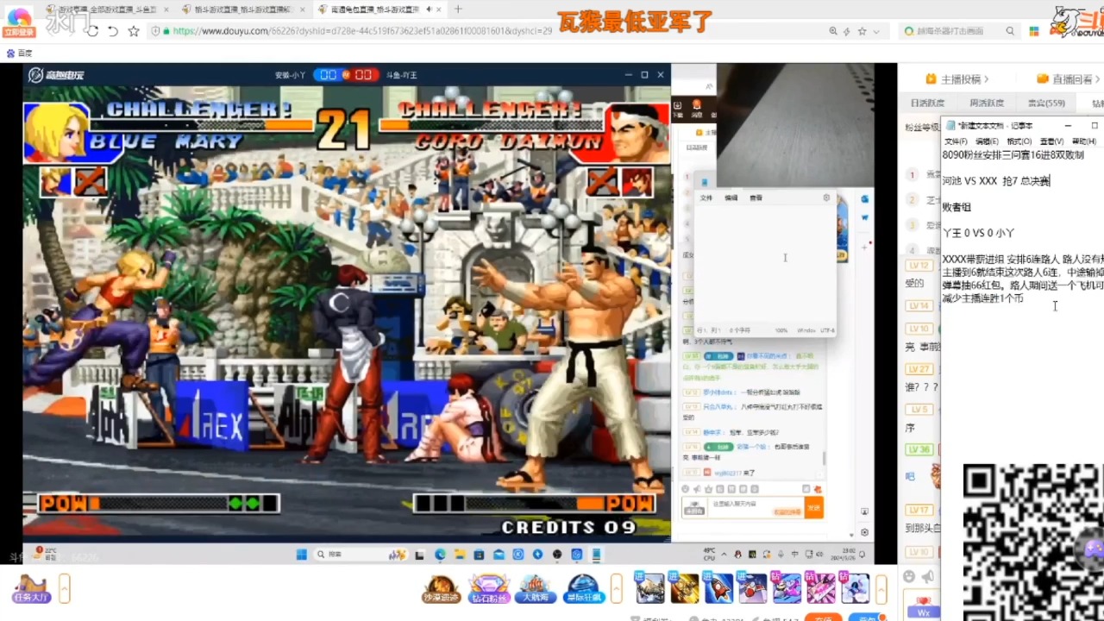Expand the arrow right of 星际狂飙
The width and height of the screenshot is (1104, 621).
[x=616, y=589]
